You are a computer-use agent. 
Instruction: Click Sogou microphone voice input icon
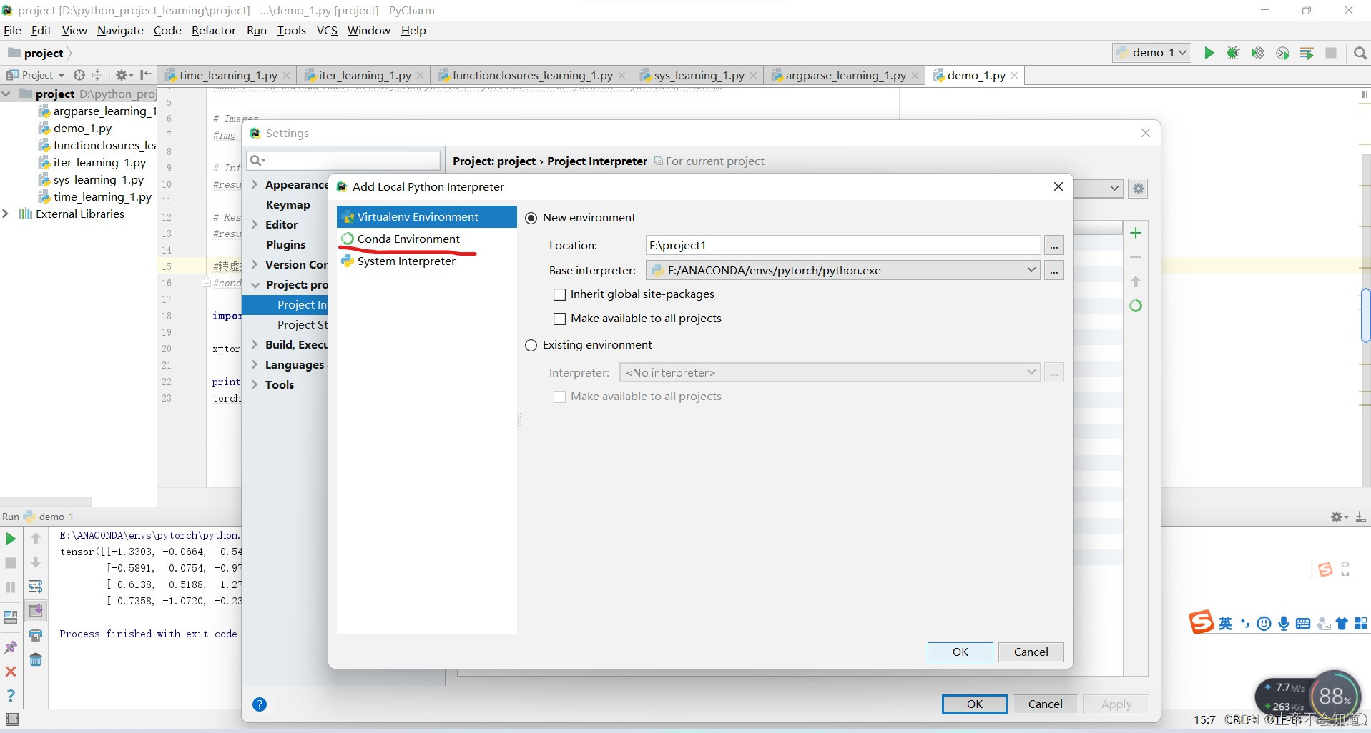[1284, 623]
